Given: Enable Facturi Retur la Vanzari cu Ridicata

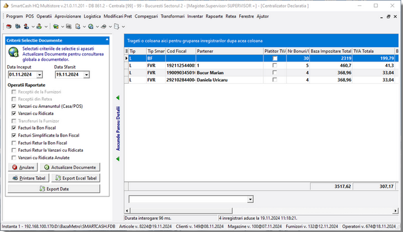Looking at the screenshot, I should pos(14,150).
